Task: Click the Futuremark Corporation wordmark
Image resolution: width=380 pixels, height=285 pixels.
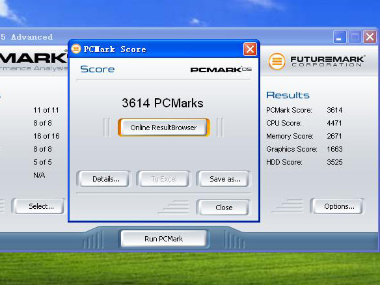Action: pyautogui.click(x=327, y=61)
